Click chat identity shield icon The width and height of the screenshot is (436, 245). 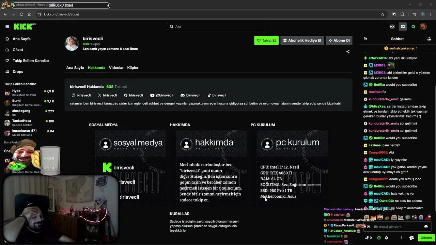pyautogui.click(x=368, y=227)
